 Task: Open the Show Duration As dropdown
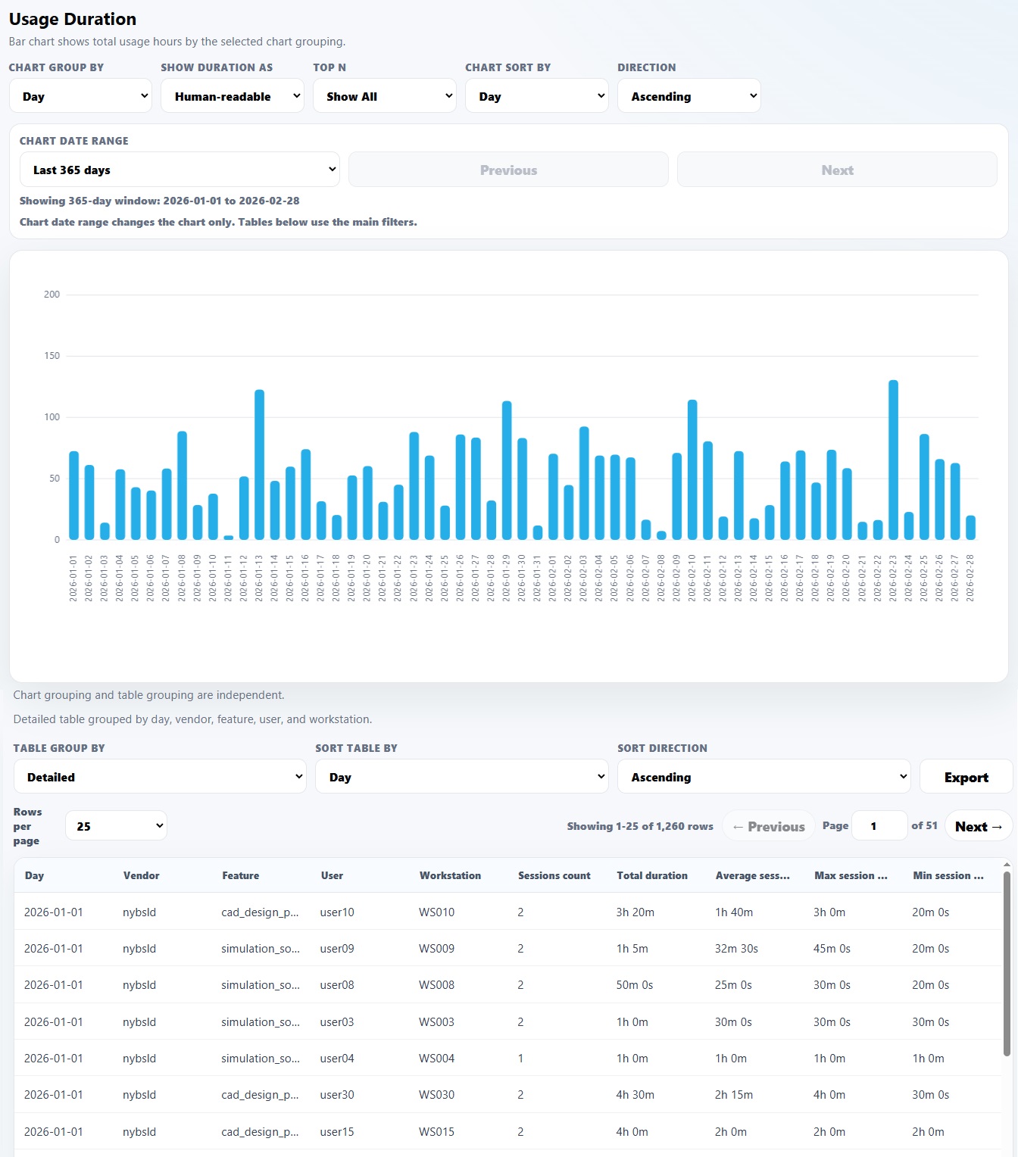coord(233,96)
